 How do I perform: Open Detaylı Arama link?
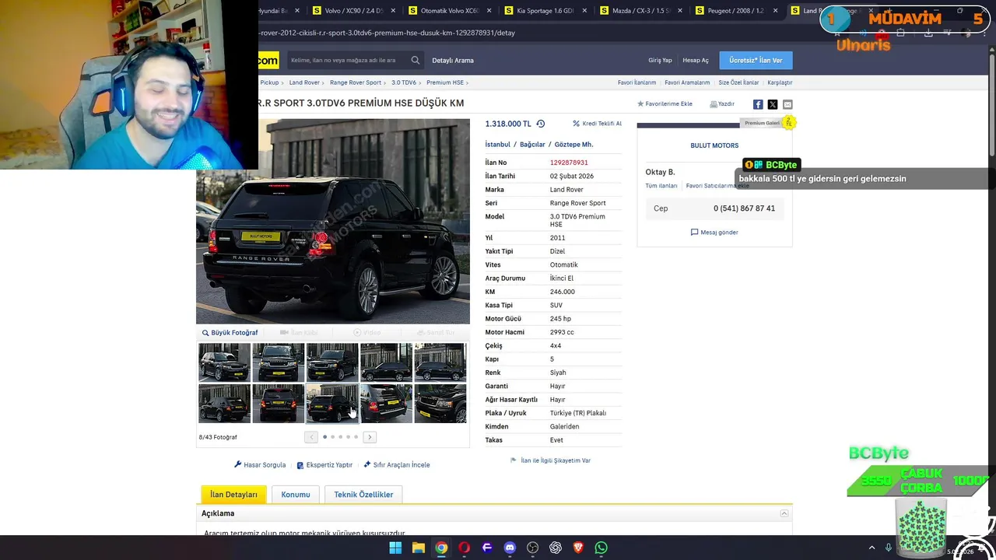[453, 60]
